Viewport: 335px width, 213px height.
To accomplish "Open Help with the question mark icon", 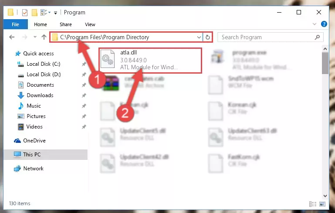I will click(x=324, y=24).
